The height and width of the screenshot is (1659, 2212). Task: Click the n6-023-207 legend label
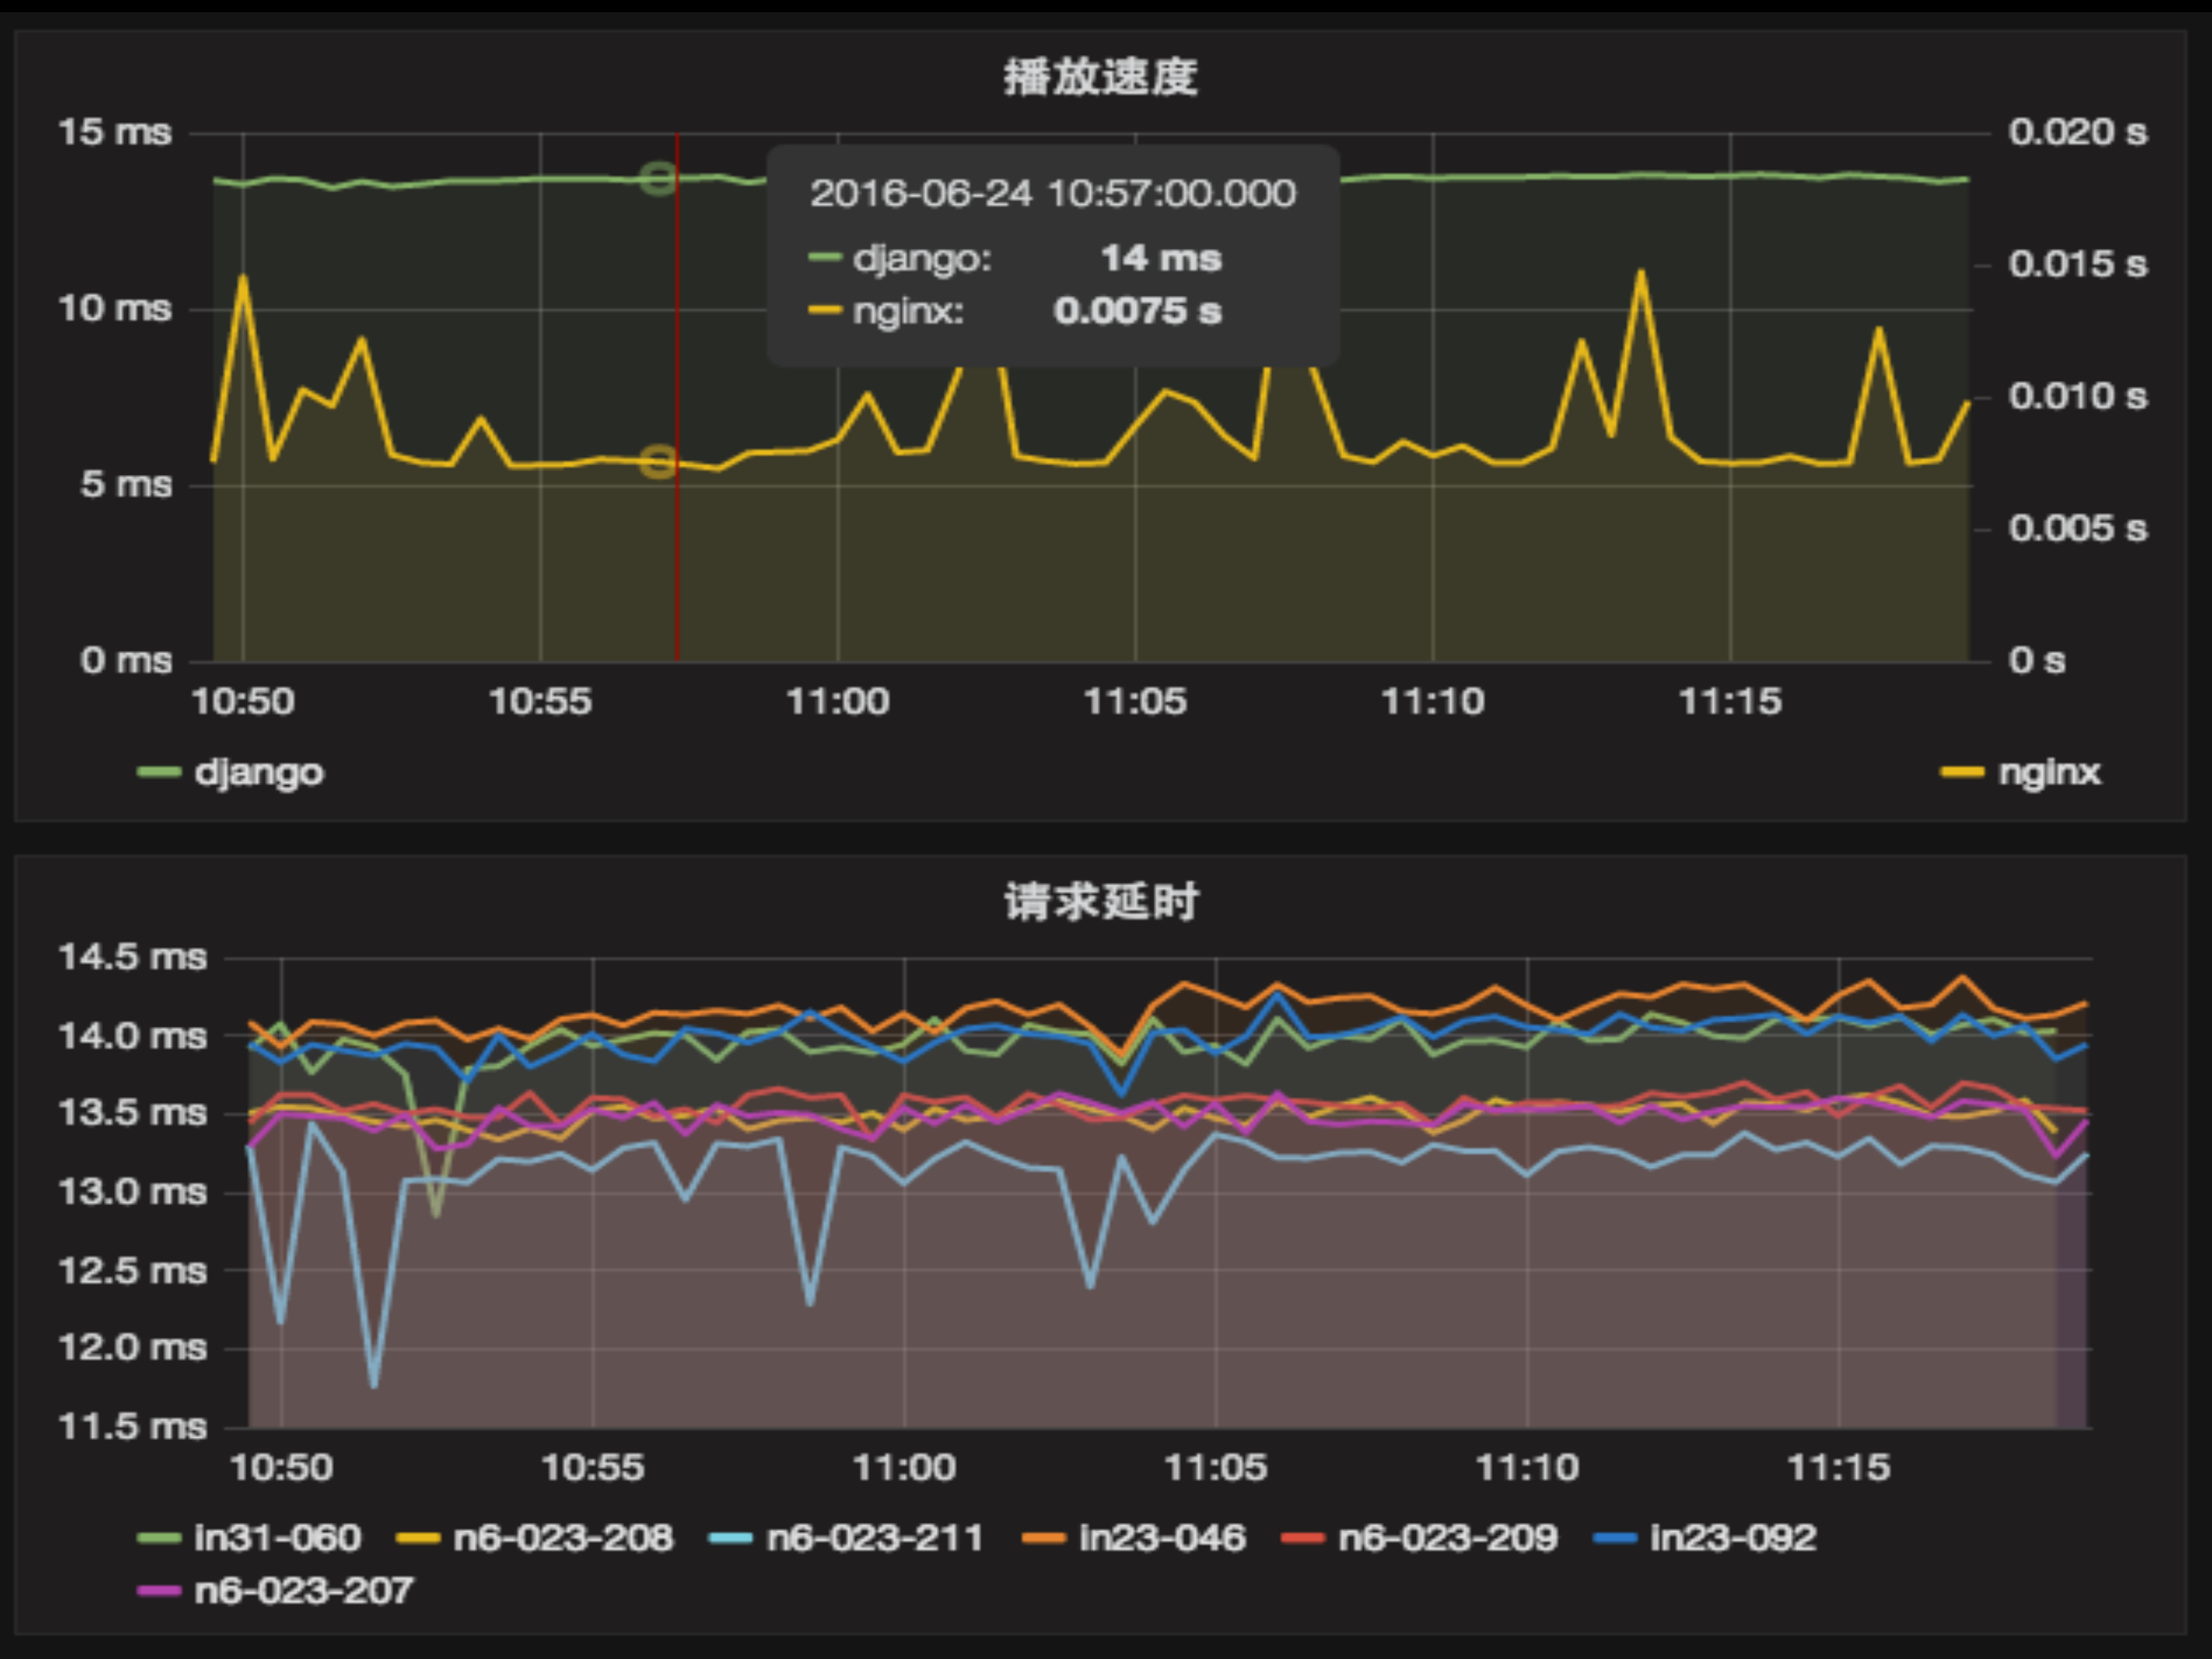pyautogui.click(x=303, y=1590)
